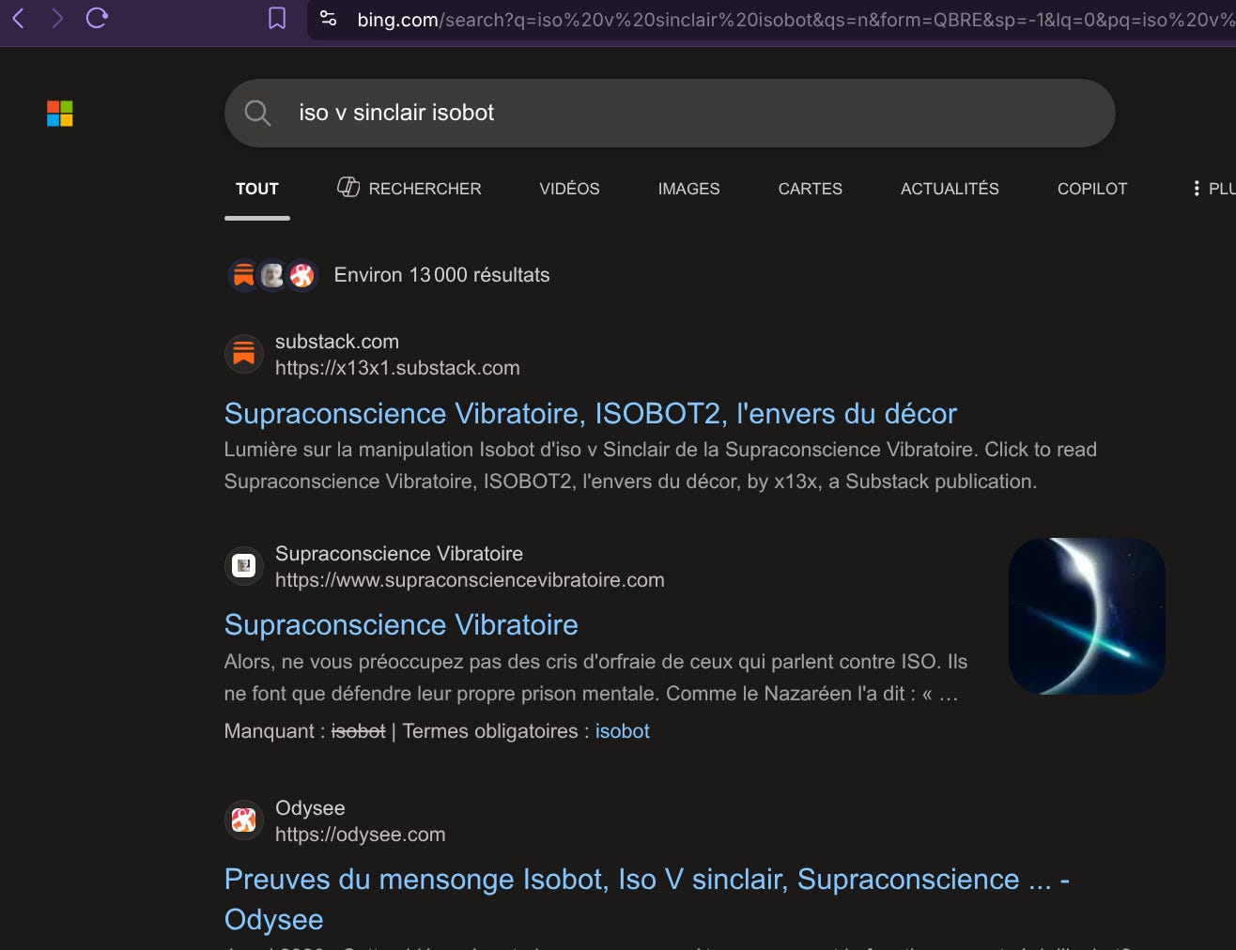This screenshot has height=950, width=1236.
Task: Click the struck-through "isobot" missing term
Action: 358,731
